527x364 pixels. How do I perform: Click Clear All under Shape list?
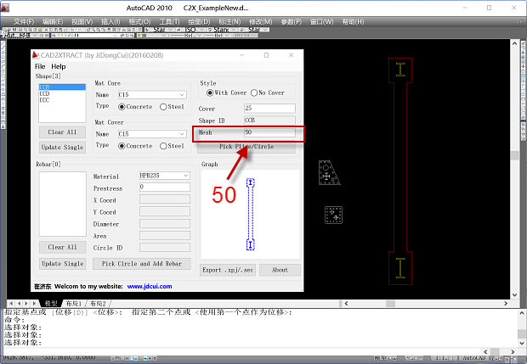click(62, 132)
